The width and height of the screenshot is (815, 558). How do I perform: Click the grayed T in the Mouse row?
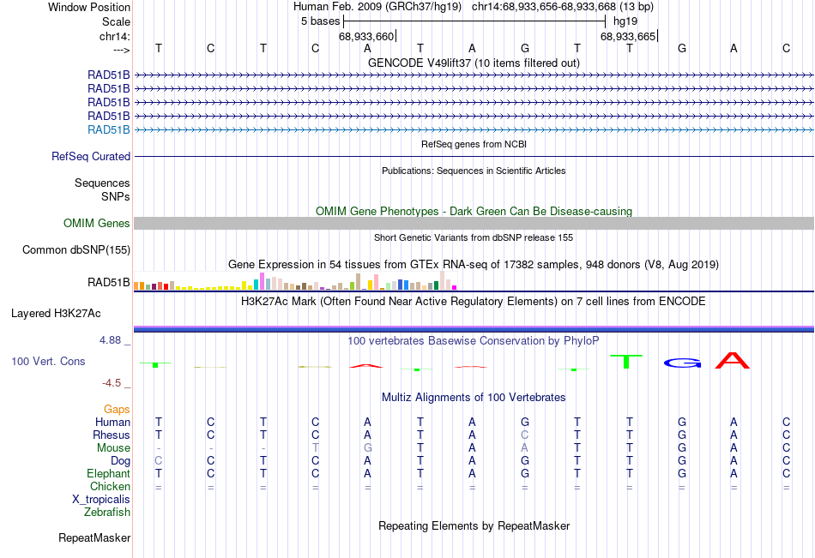tap(315, 447)
